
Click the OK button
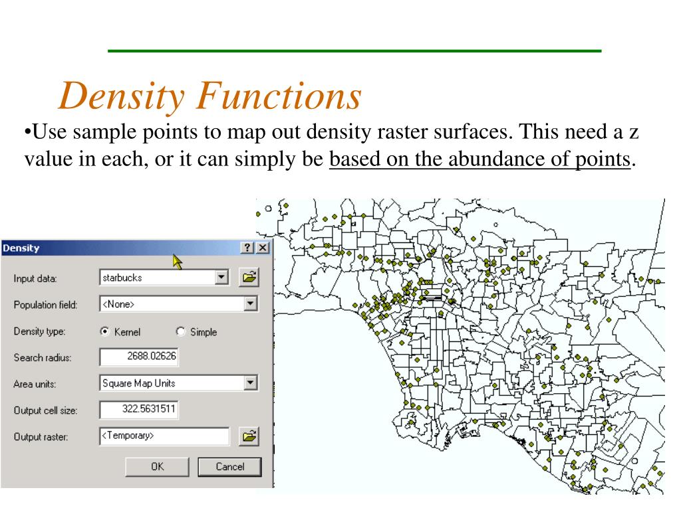click(x=157, y=467)
